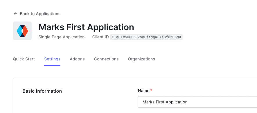Click the Name input field
The image size is (257, 113).
click(x=197, y=102)
